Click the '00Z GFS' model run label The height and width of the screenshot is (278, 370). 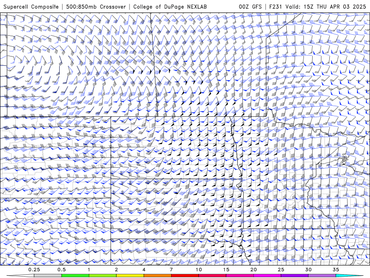coord(250,6)
